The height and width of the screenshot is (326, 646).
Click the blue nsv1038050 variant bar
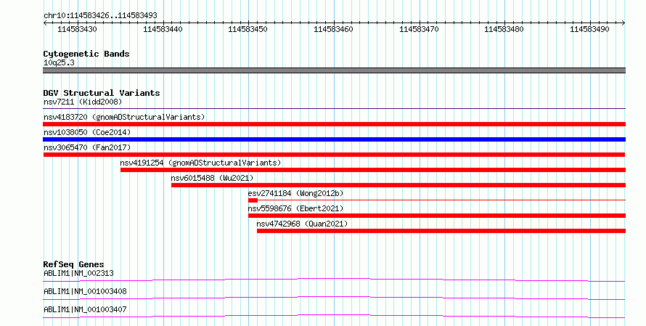tap(334, 139)
